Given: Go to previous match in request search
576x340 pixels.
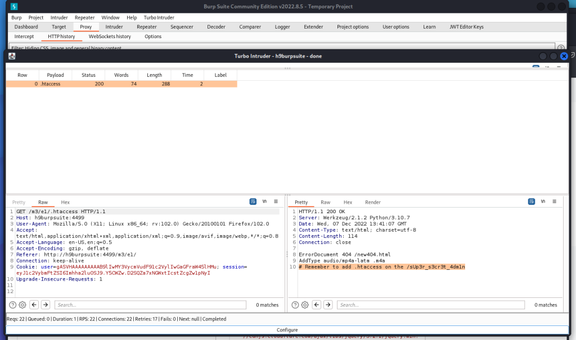Looking at the screenshot, I should click(x=34, y=305).
